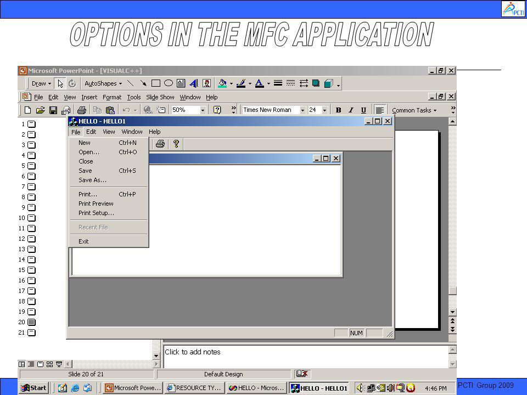Open the Zoom 50% dropdown
Screen dimensions: 527x395
coord(203,110)
